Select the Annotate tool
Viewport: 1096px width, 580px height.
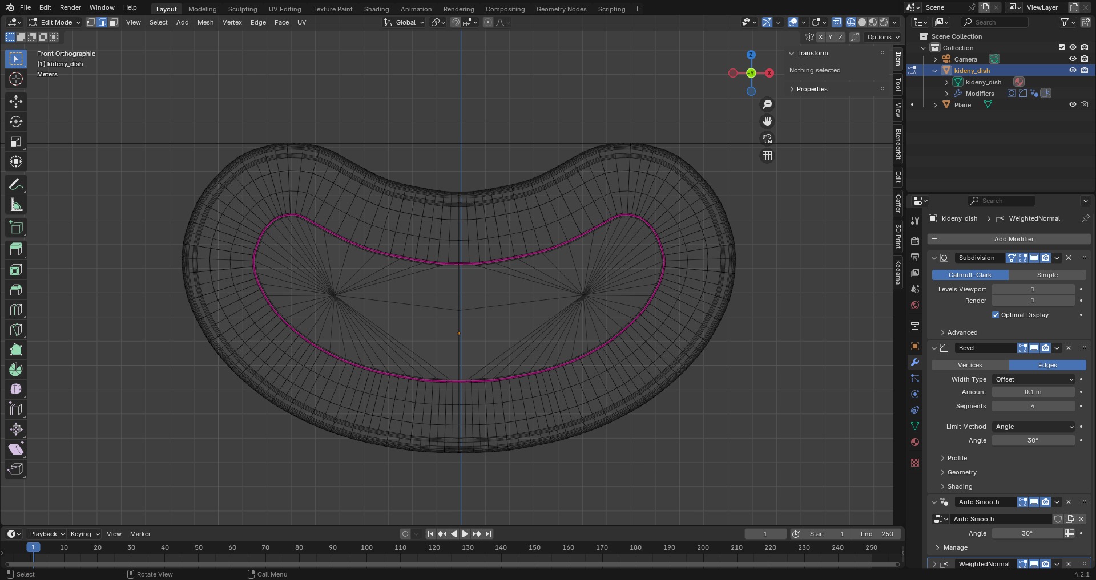[16, 185]
